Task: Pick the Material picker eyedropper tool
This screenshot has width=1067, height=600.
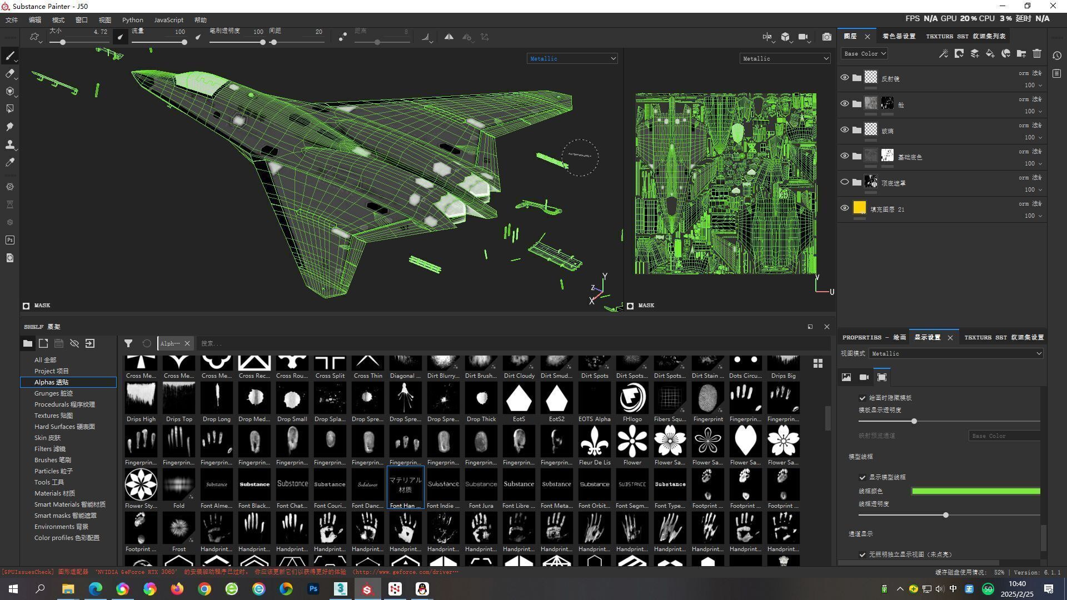Action: point(9,162)
